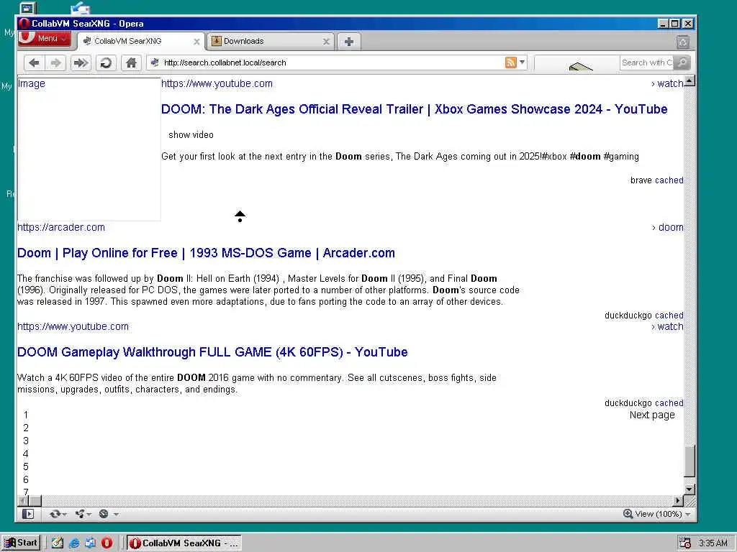Screen dimensions: 737x552
Task: Click the Opera logo in title bar
Action: click(24, 24)
